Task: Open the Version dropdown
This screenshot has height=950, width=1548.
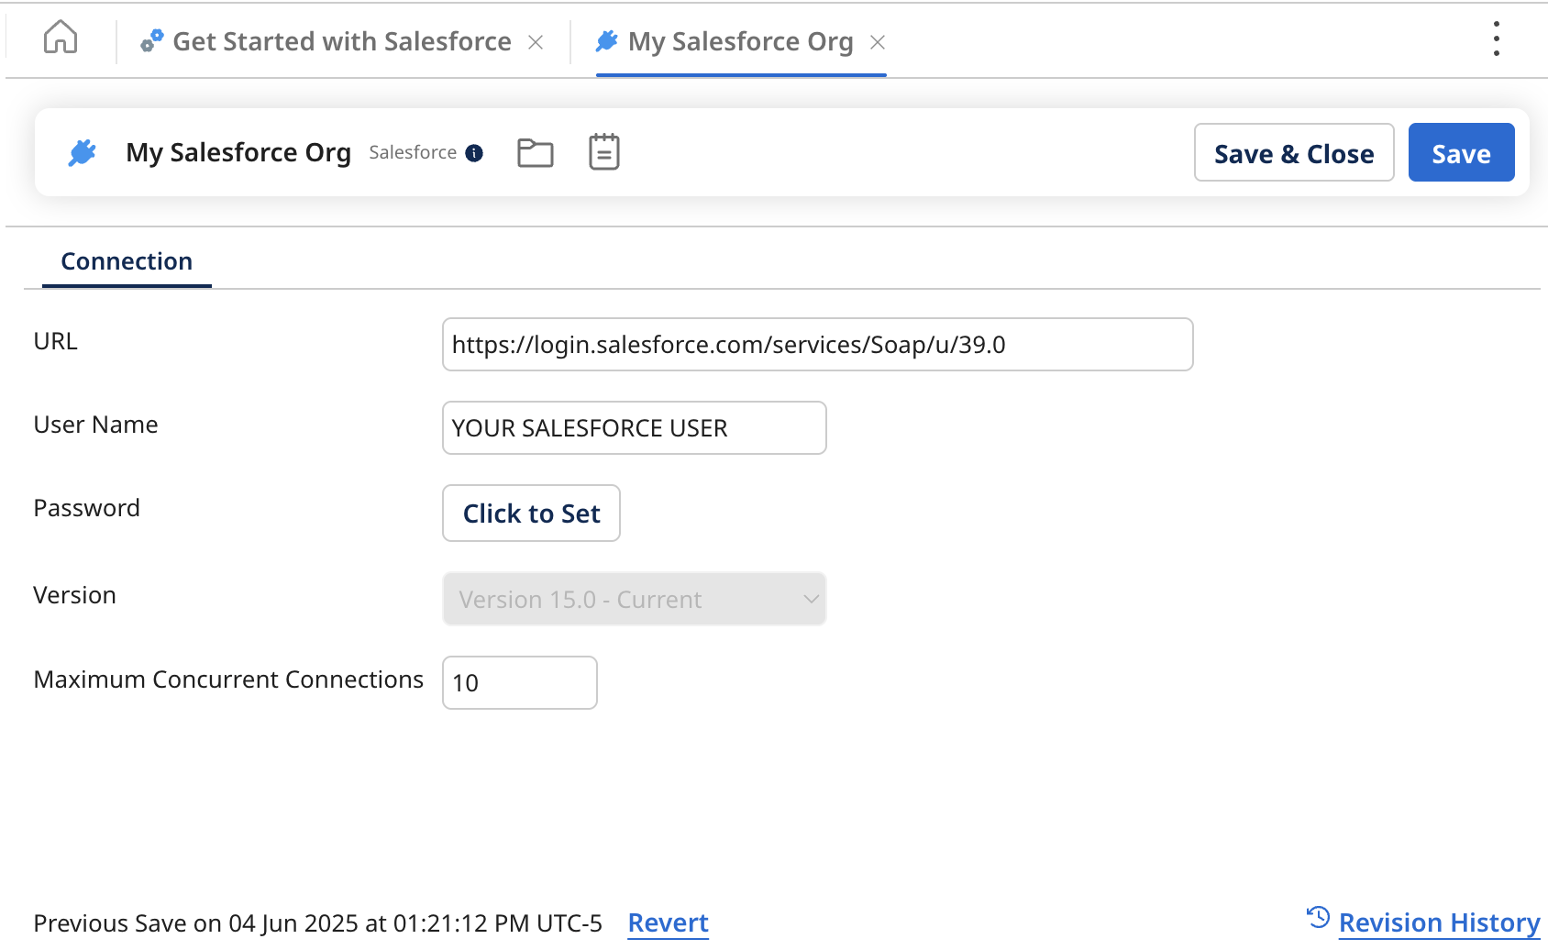Action: coord(634,599)
